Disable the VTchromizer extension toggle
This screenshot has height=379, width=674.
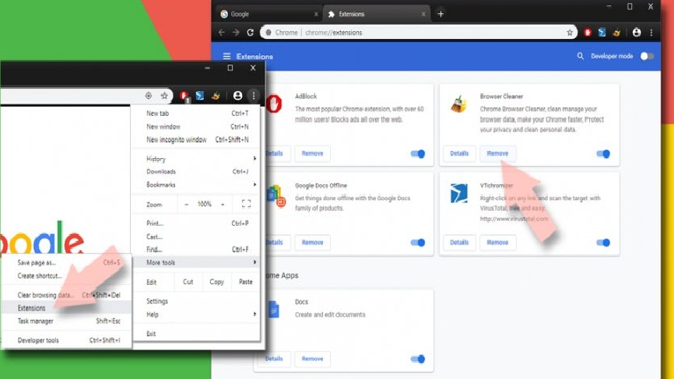pos(603,242)
